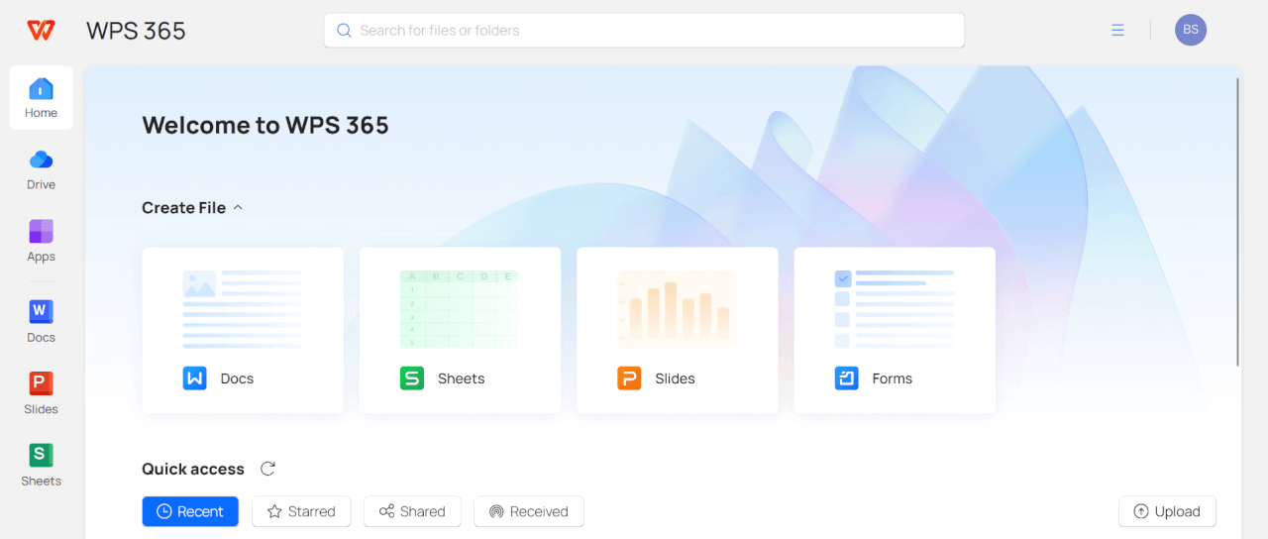Switch to the Shared tab

coord(412,511)
